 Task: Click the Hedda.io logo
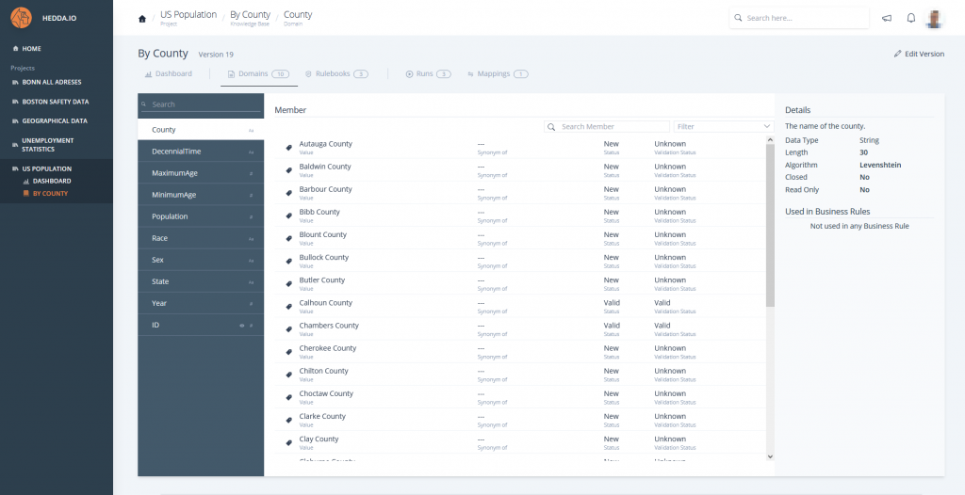pos(22,18)
